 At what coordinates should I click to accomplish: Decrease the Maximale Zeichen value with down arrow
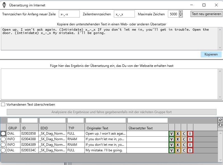[x=180, y=16]
